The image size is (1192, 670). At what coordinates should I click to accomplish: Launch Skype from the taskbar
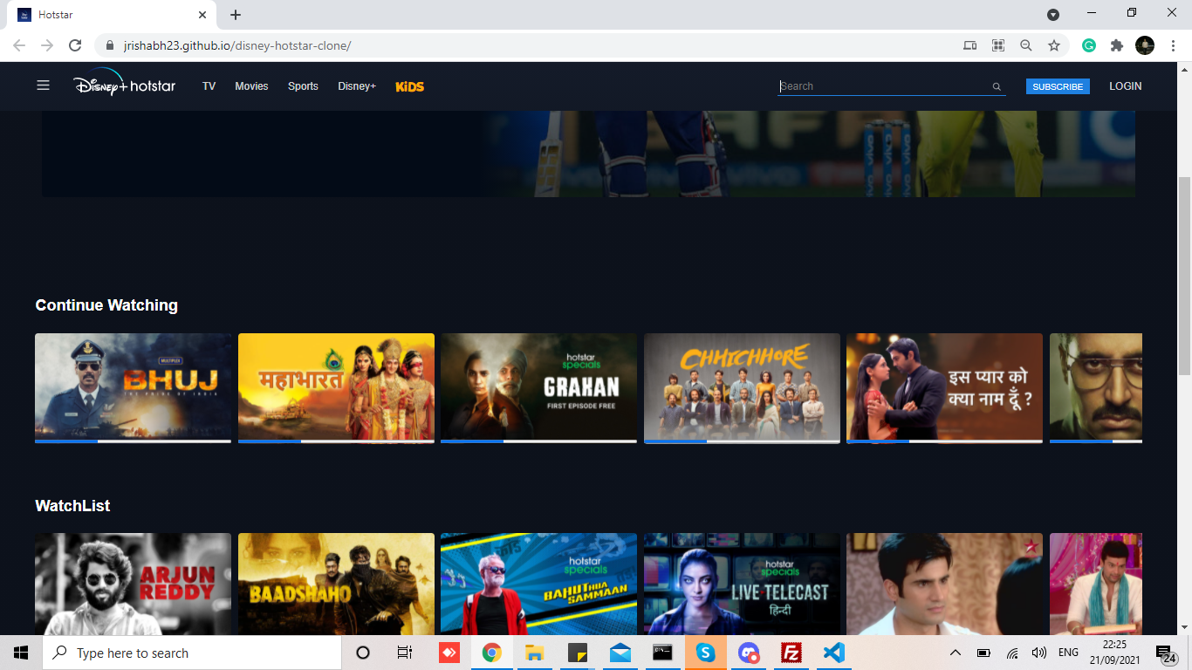[x=706, y=653]
